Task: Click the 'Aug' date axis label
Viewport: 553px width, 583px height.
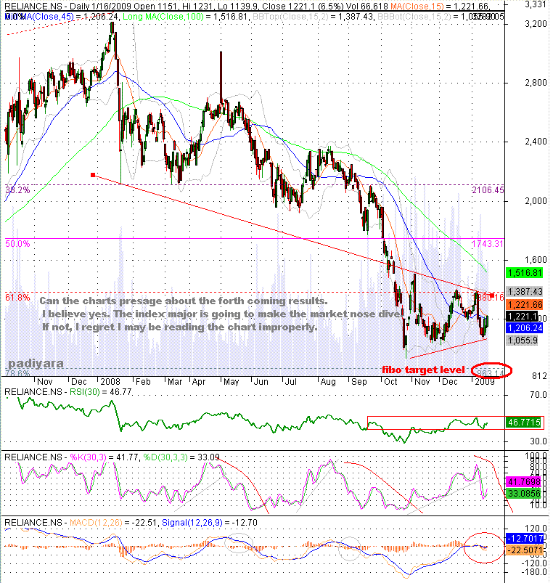Action: 328,382
